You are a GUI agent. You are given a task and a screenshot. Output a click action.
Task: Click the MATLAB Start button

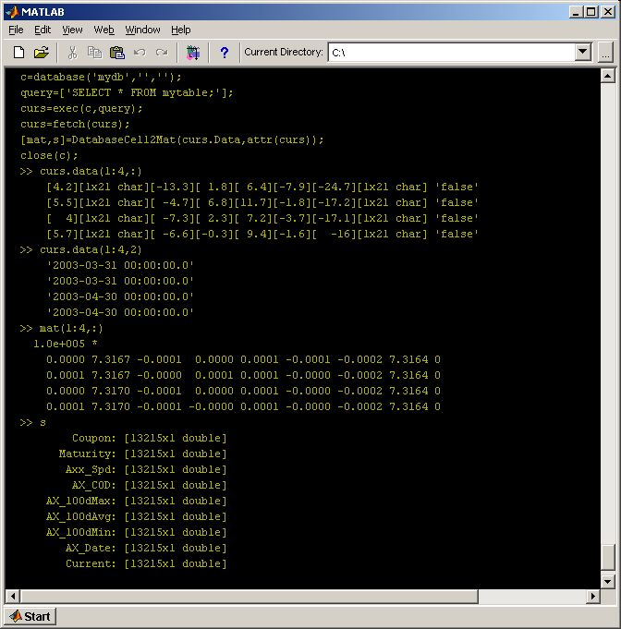tap(30, 616)
